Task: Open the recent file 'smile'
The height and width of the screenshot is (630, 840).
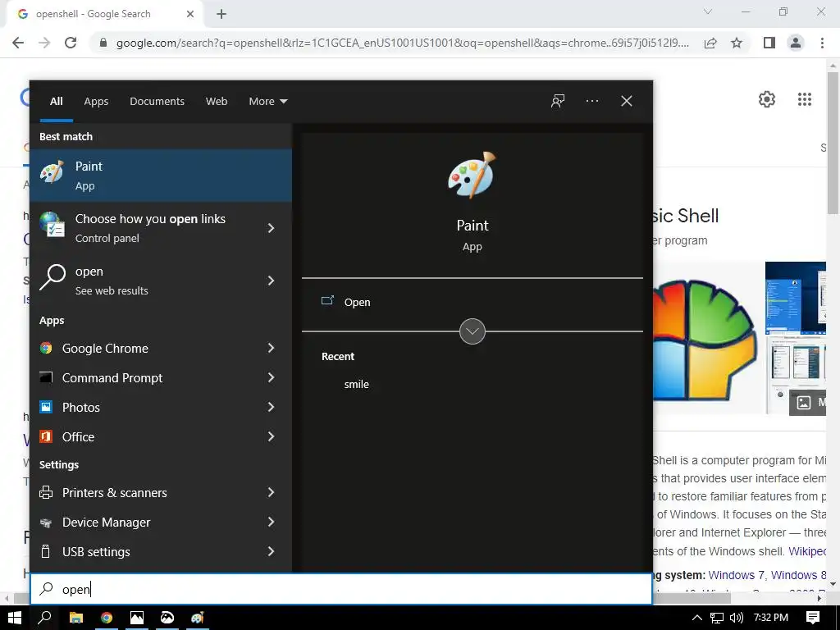Action: tap(356, 384)
